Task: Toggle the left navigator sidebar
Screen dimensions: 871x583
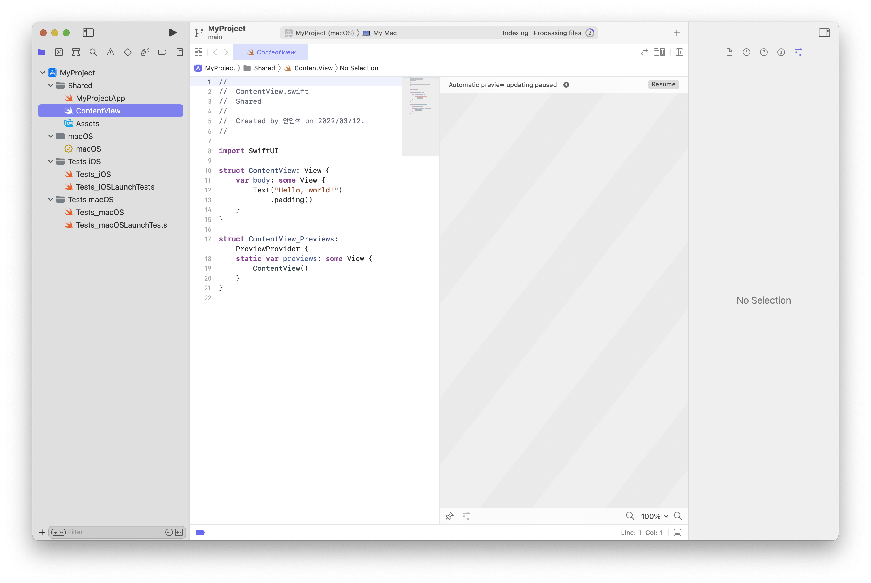Action: [88, 33]
